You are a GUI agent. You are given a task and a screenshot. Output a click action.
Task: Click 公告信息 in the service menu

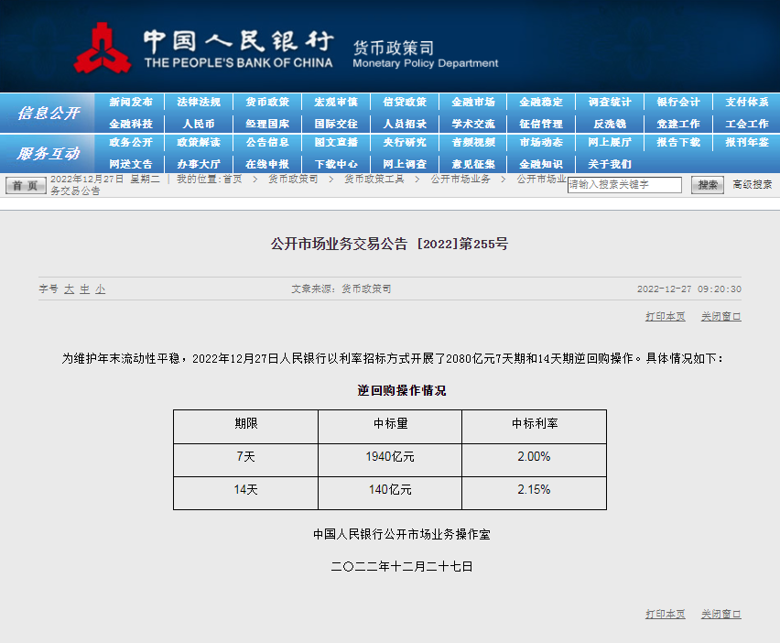pyautogui.click(x=267, y=142)
